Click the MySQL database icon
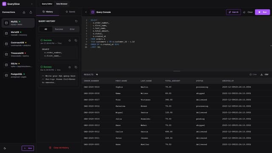 click(6, 23)
